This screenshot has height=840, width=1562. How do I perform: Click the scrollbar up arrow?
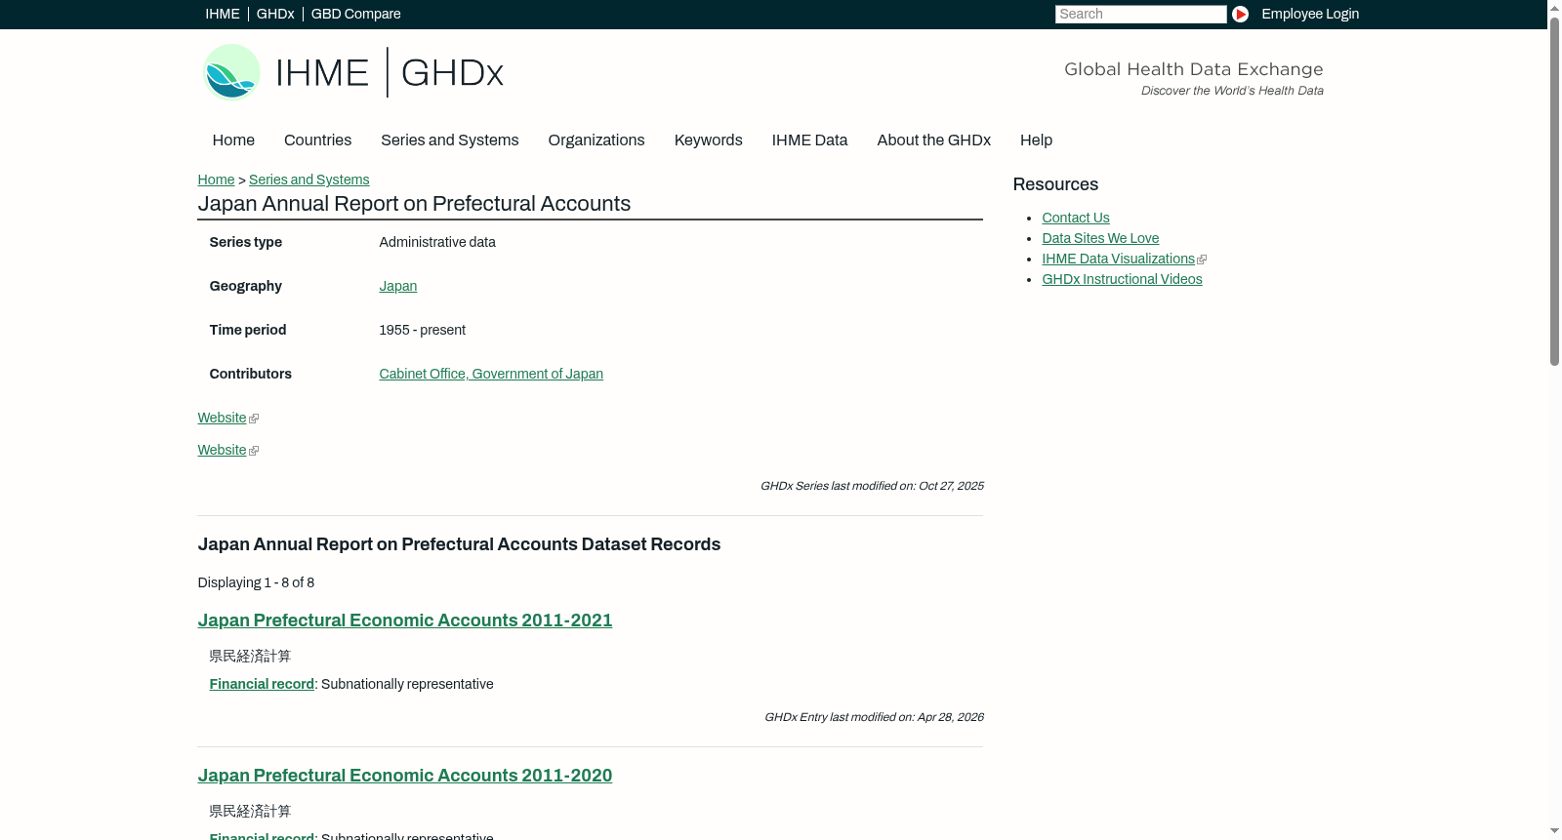[1554, 7]
